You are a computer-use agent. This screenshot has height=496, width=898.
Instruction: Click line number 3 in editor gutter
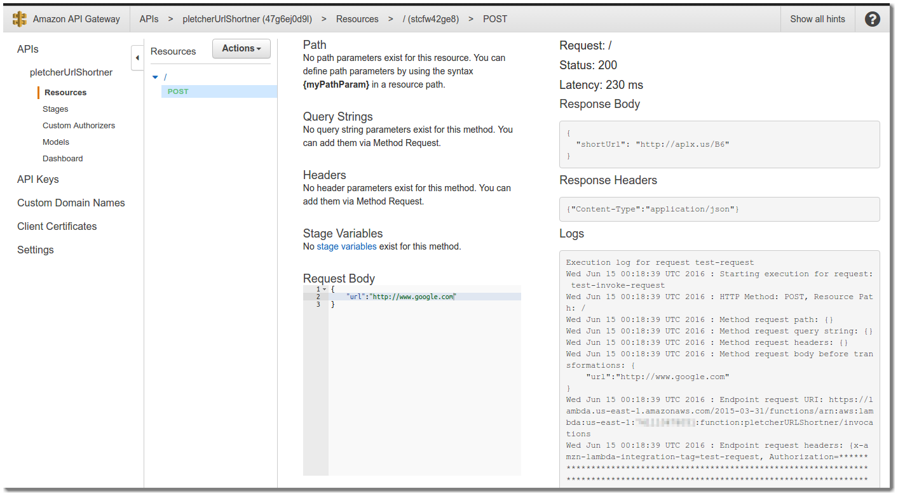click(x=318, y=304)
